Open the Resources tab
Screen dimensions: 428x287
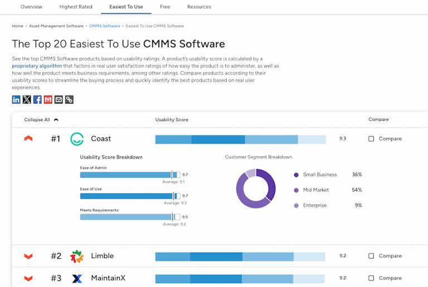click(200, 7)
